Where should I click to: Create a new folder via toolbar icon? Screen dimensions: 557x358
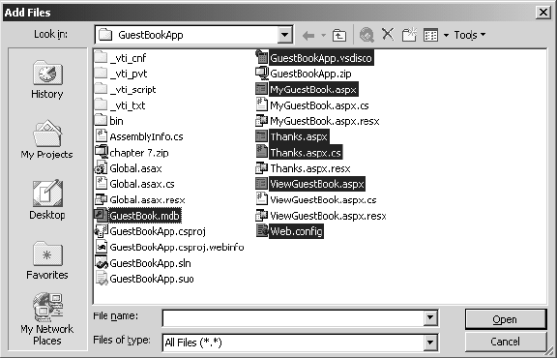[x=409, y=35]
